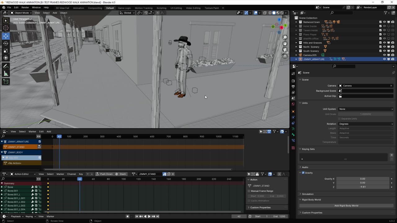Click the End frame field showing 1200
397x223 pixels.
(280, 216)
